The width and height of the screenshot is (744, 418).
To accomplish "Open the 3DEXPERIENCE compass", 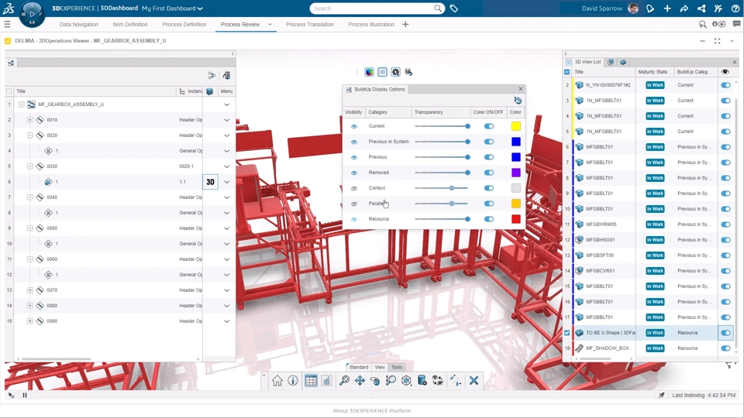I will [x=32, y=14].
